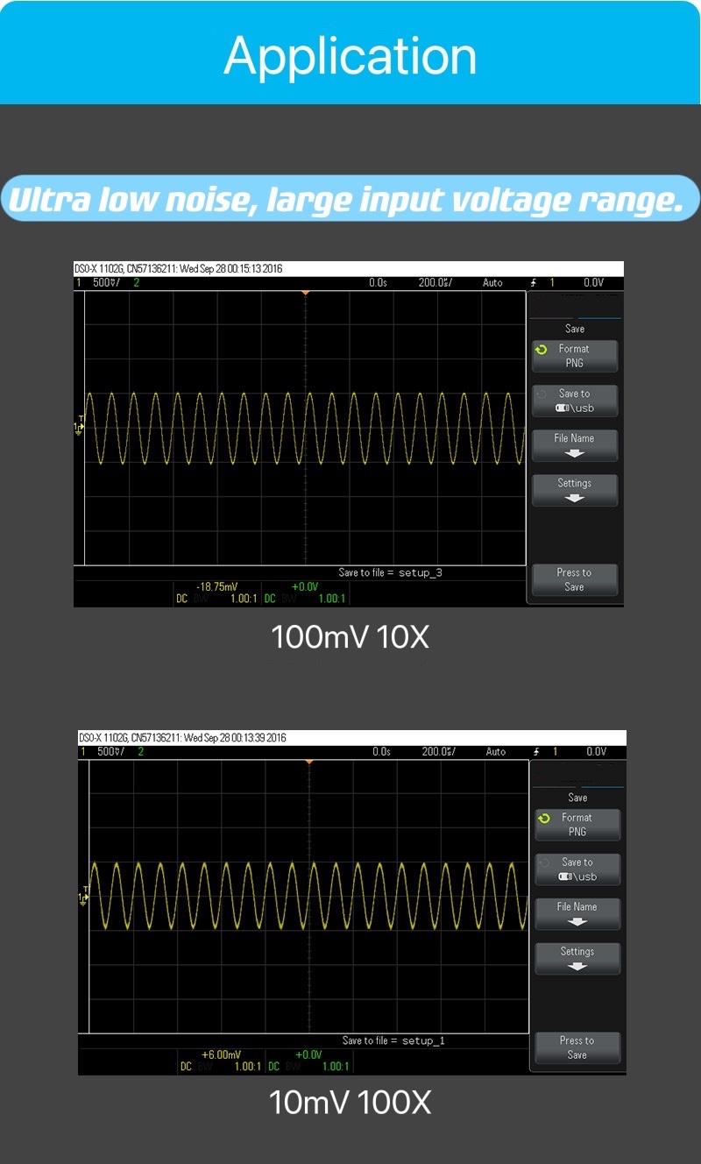This screenshot has width=701, height=1164.
Task: Click the orange trigger marker atop bottom scope grid
Action: [308, 761]
